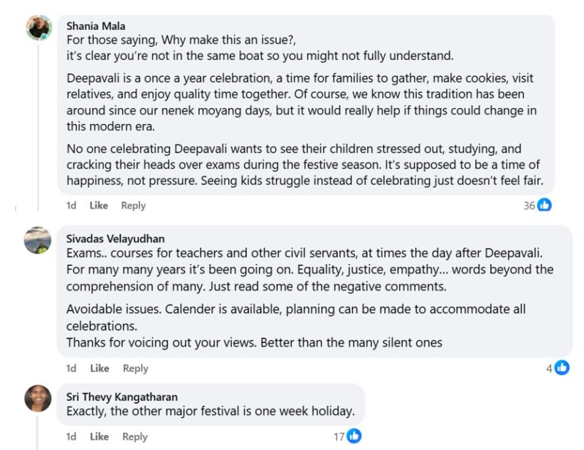
Task: Like Shania Mala's comment
Action: [99, 206]
